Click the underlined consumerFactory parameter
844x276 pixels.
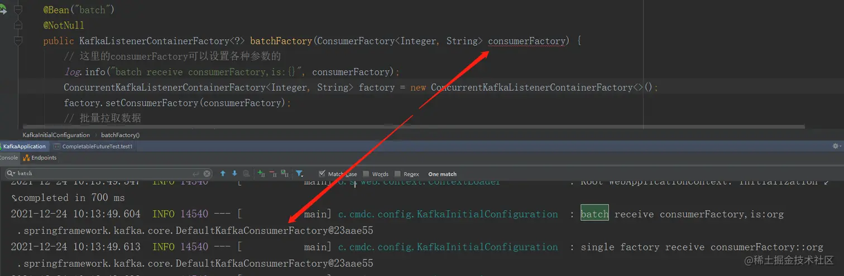526,41
